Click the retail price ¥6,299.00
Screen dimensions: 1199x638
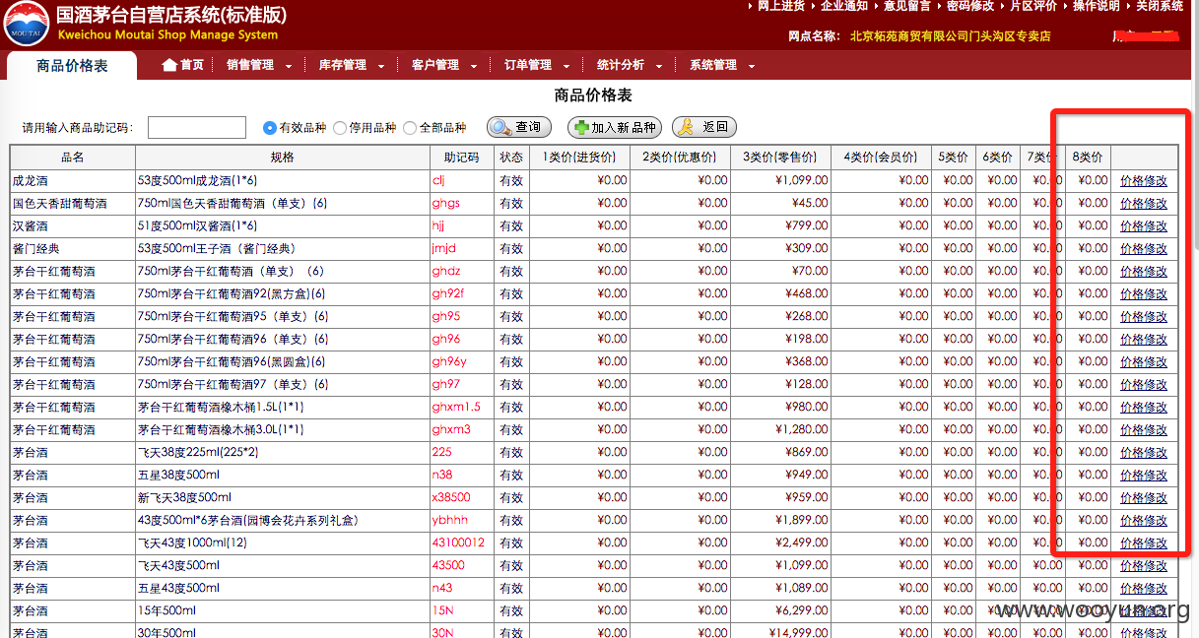point(801,611)
